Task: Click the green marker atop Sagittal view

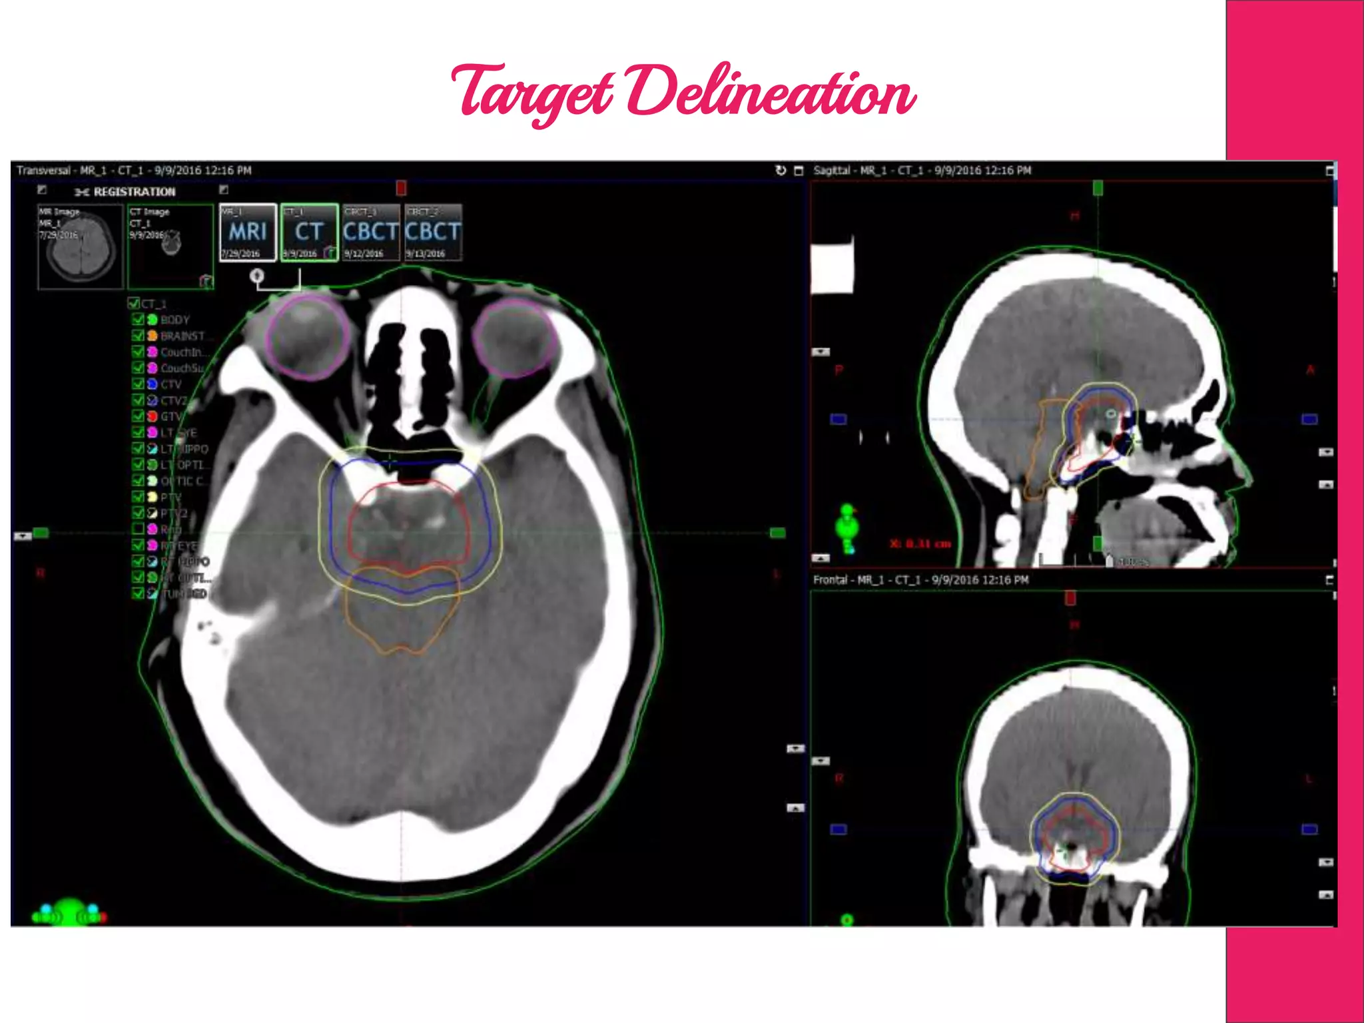Action: pos(1098,188)
